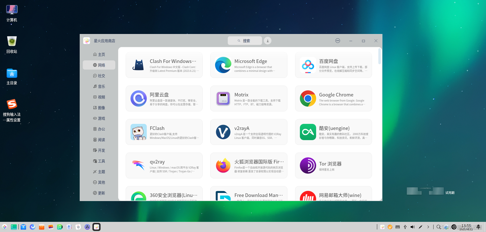Click the 搜索 search field
The image size is (486, 232).
pos(245,41)
